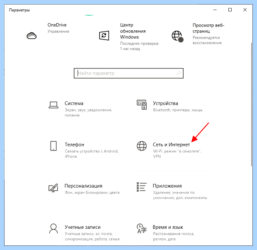Open Просмотр веб-страниц
Image resolution: width=257 pixels, height=250 pixels.
[x=209, y=28]
